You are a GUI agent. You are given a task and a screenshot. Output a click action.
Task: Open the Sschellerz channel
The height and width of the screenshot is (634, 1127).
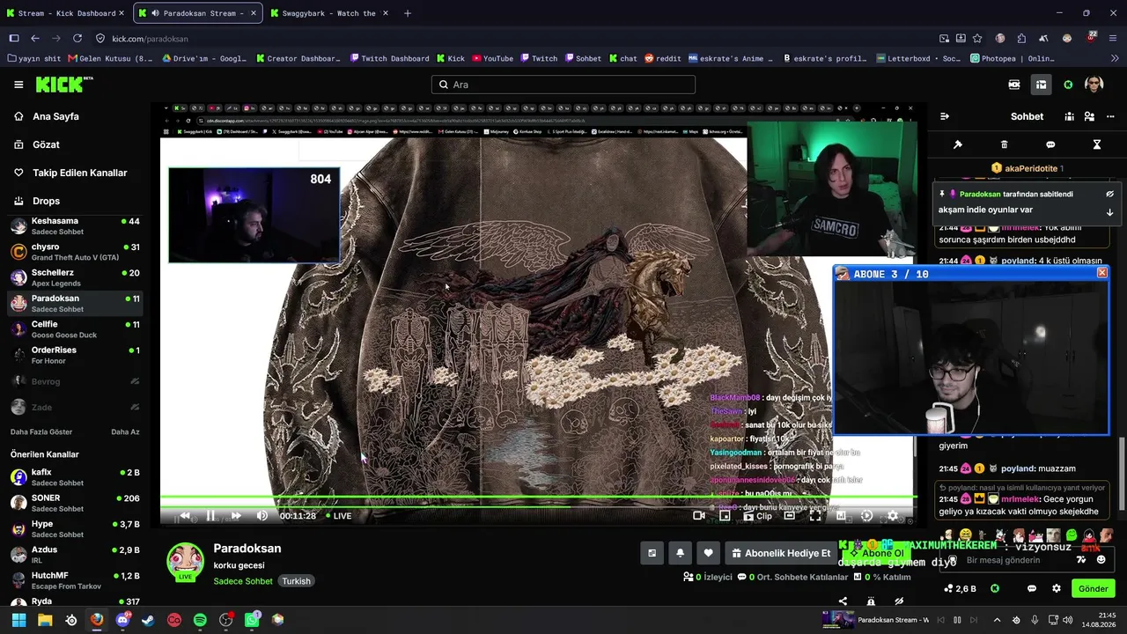point(76,277)
